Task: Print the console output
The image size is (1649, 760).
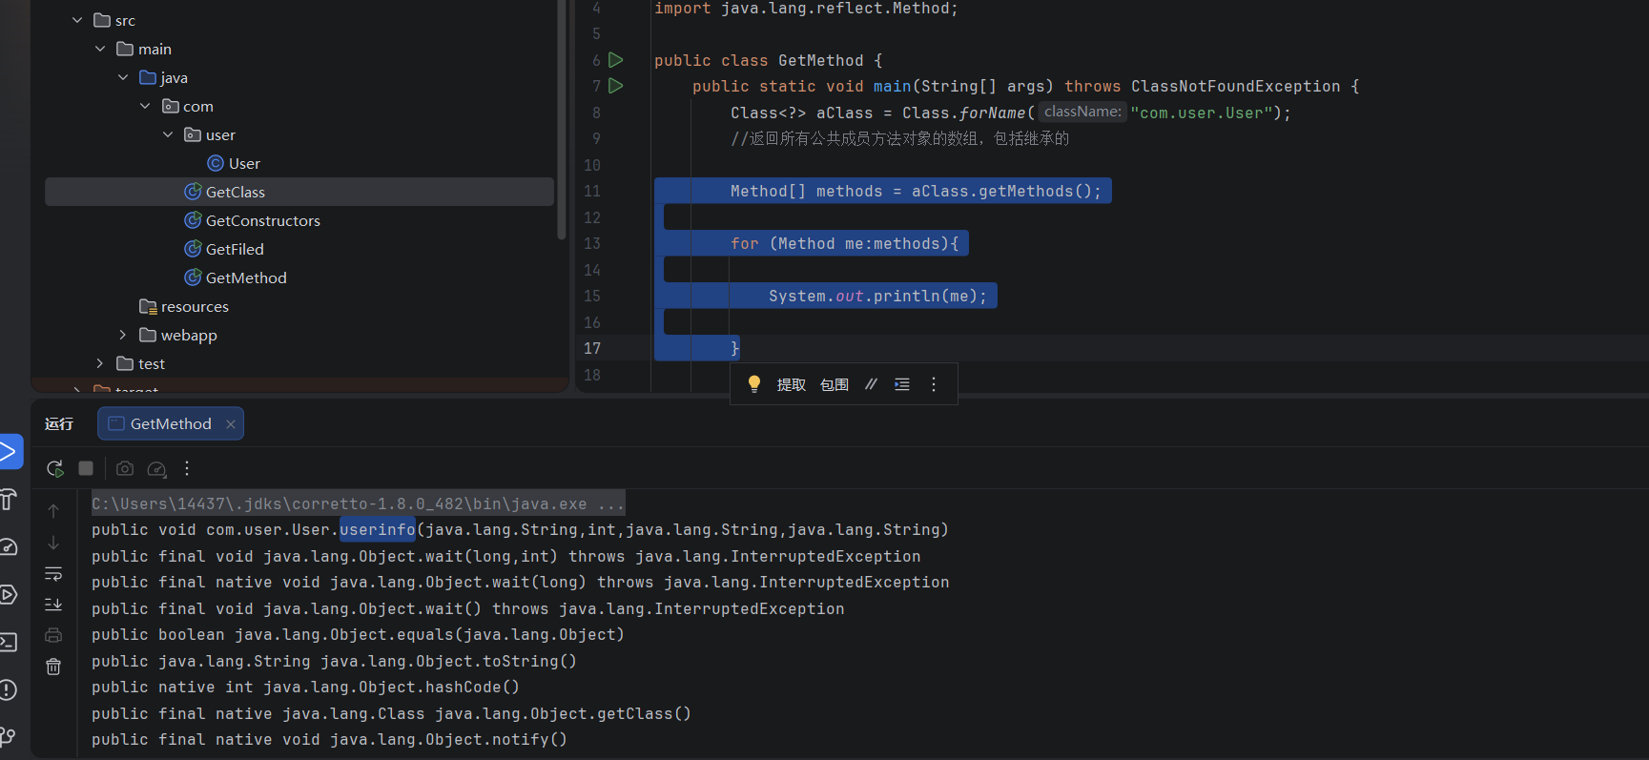Action: tap(53, 635)
